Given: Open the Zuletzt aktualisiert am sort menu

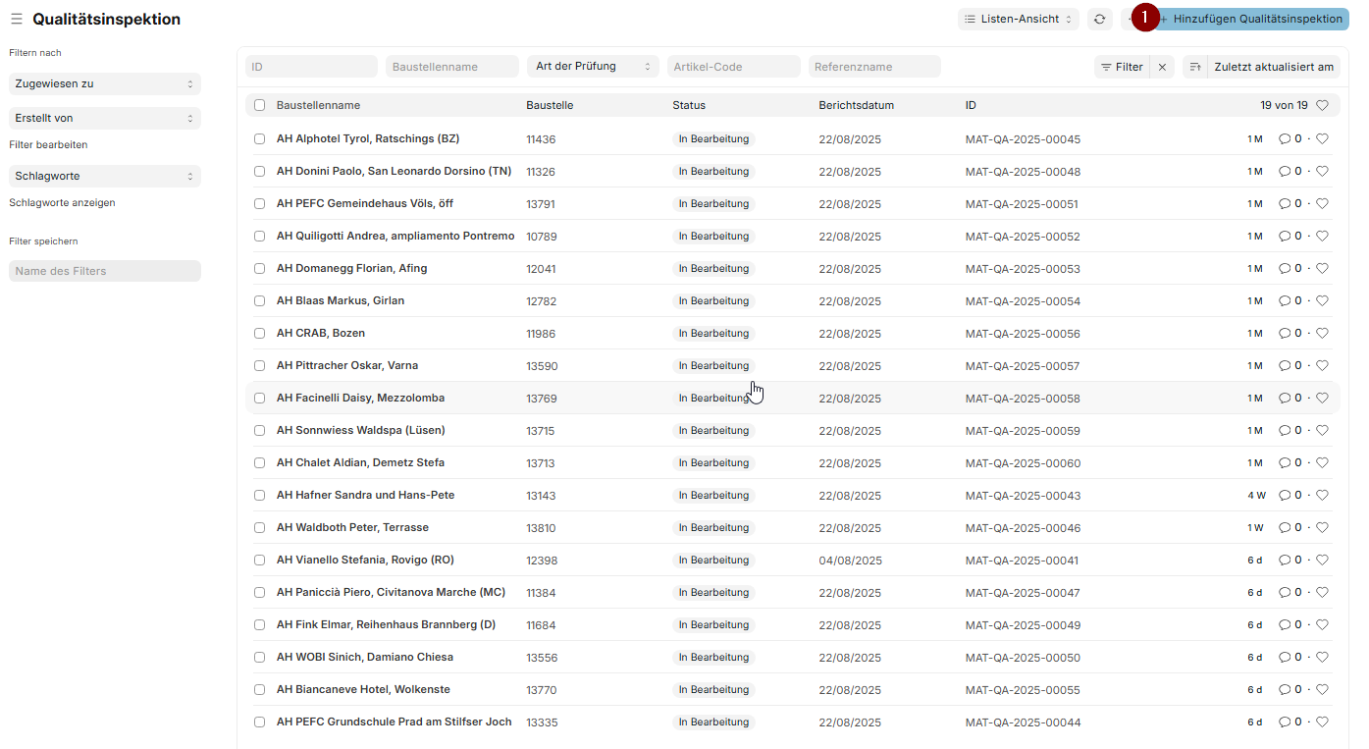Looking at the screenshot, I should [1273, 67].
